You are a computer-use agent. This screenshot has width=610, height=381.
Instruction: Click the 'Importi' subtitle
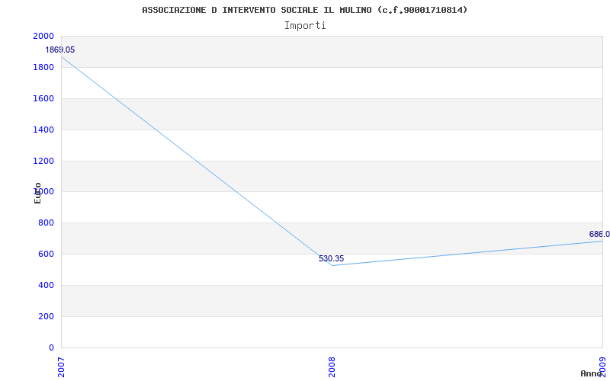pos(305,26)
